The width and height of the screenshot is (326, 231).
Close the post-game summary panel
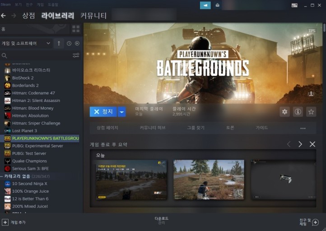pos(312,144)
